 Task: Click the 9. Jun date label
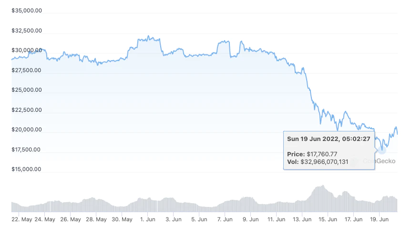[250, 219]
